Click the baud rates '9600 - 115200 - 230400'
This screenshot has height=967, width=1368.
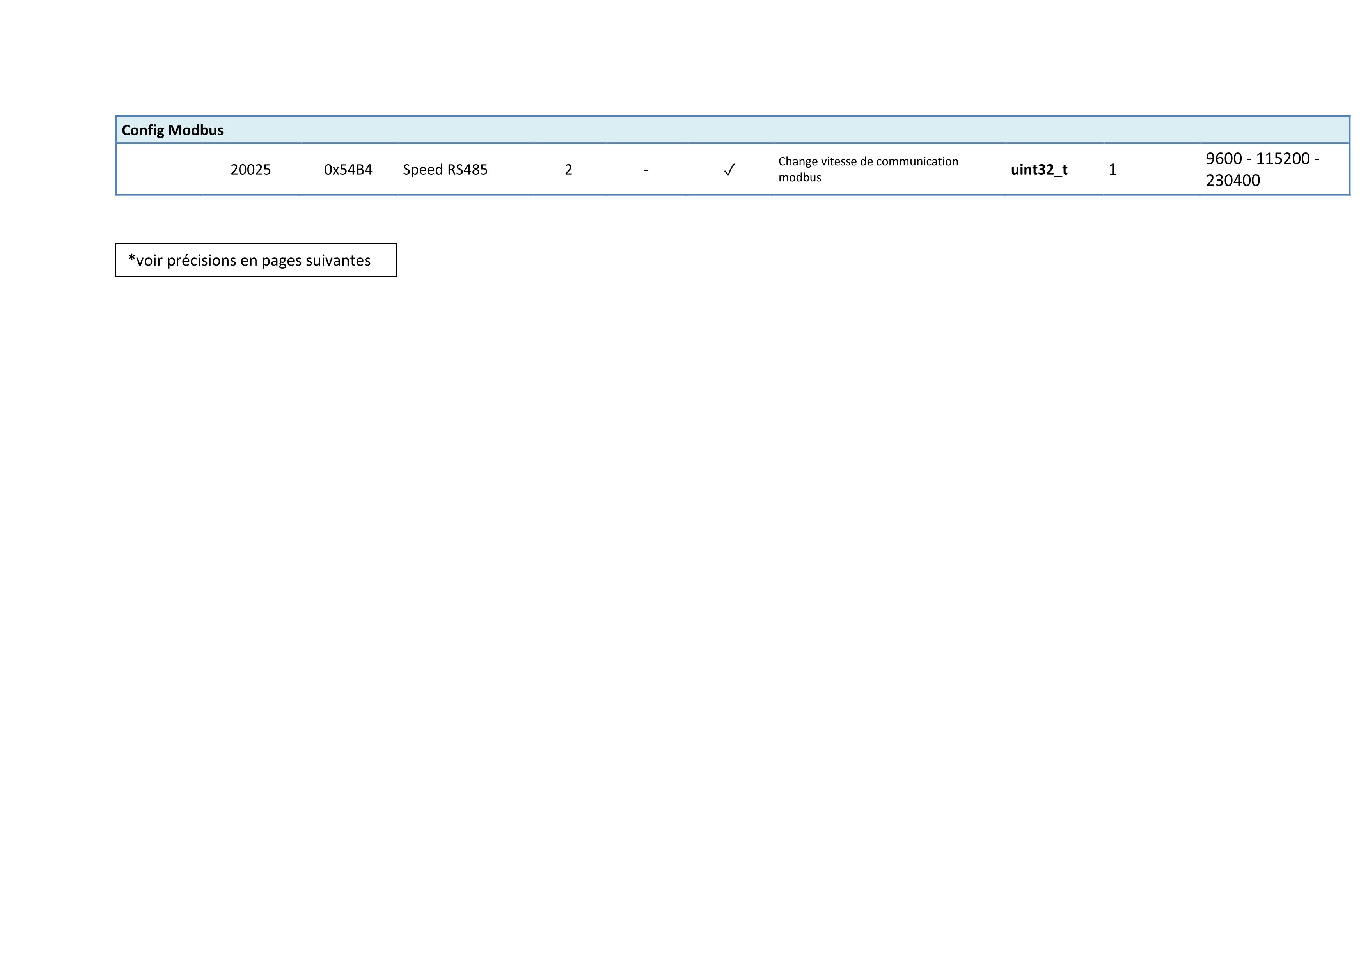click(1263, 169)
